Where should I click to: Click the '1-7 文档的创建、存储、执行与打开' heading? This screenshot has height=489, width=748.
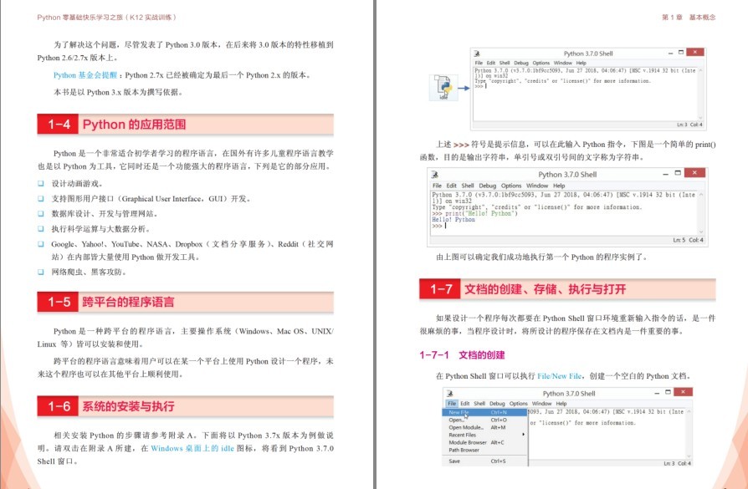point(567,289)
